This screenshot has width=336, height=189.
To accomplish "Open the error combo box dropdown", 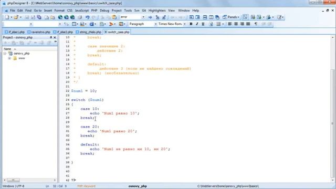I will tap(143, 17).
